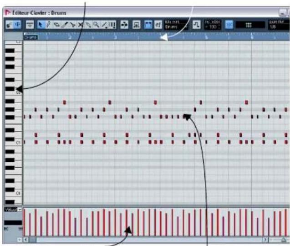Screen dimensions: 290x246
Task: Select the Glue tool
Action: [x=88, y=25]
